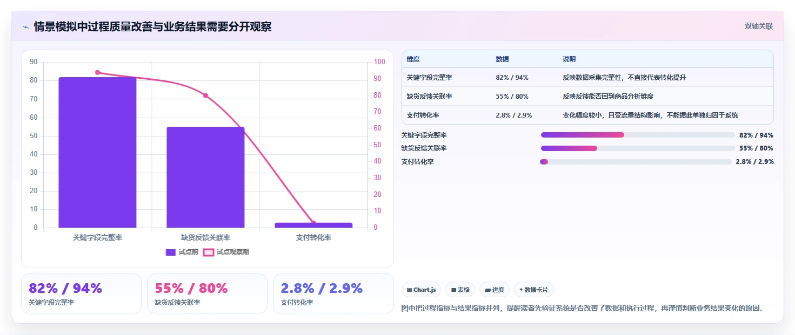This screenshot has width=795, height=335.
Task: Click the lightning icon beside the page title
Action: click(25, 27)
